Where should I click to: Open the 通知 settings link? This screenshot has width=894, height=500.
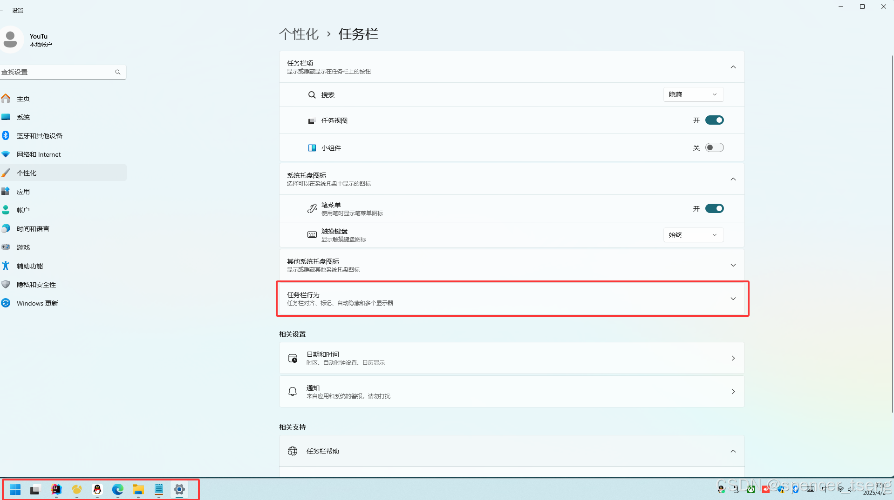click(x=512, y=391)
